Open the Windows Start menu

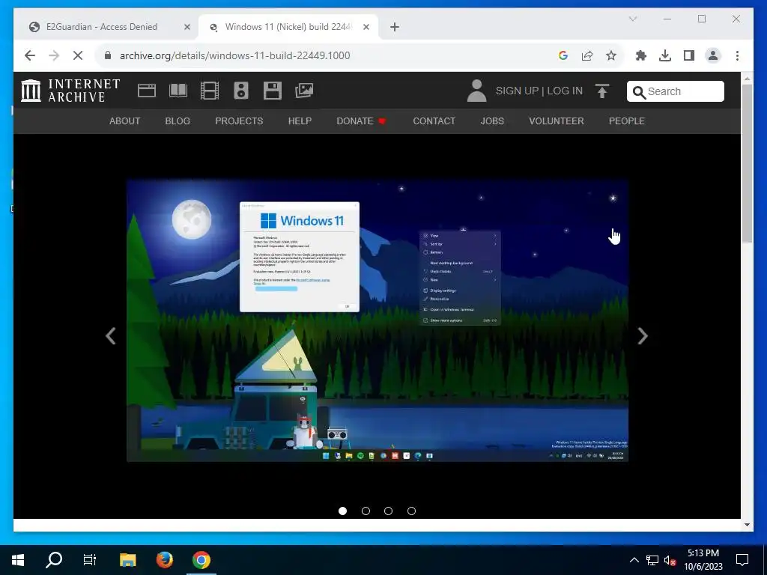tap(18, 560)
